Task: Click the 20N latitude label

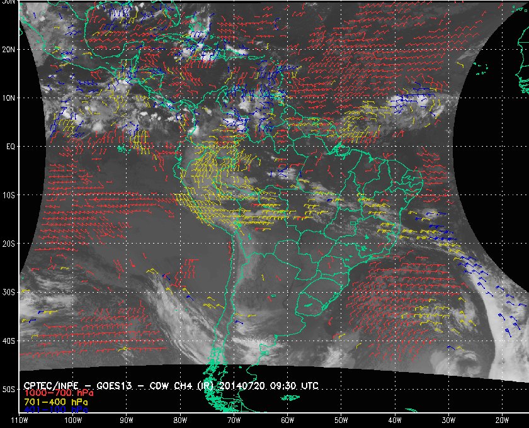Action: coord(9,49)
